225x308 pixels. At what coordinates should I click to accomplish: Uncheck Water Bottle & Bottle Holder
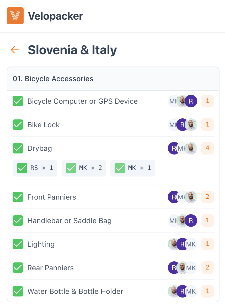(18, 291)
